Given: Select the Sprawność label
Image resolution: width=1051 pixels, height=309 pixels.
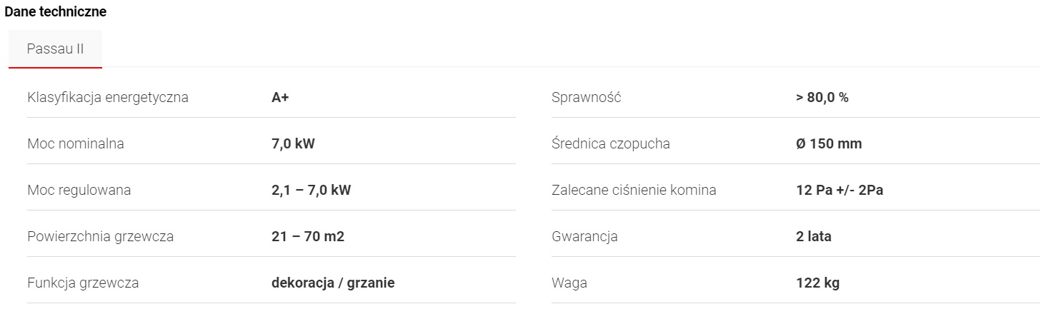Looking at the screenshot, I should point(587,98).
